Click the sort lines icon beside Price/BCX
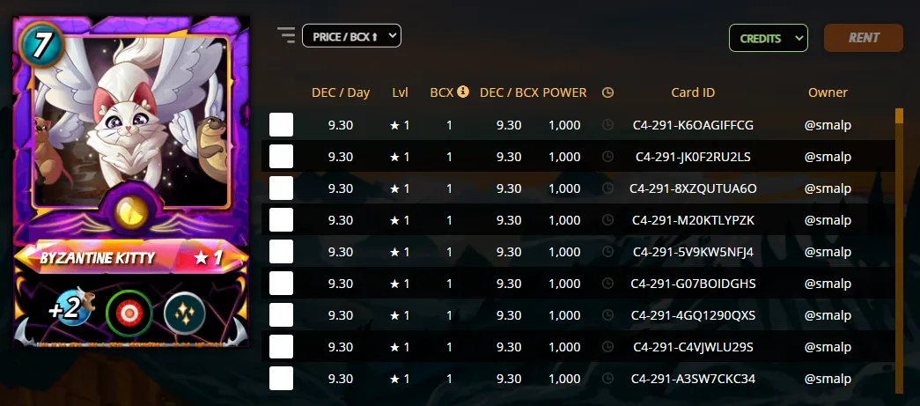Screen dimensions: 920x406 coord(286,35)
